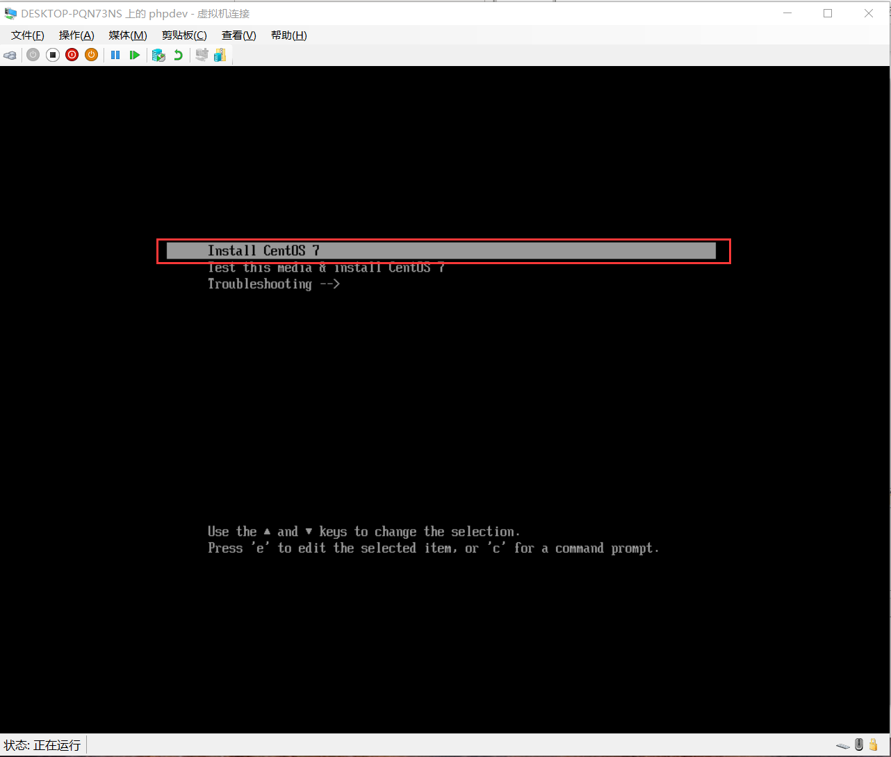Open the 媒体(M) menu

(x=128, y=35)
